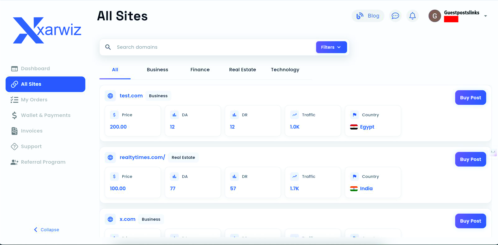This screenshot has width=498, height=245.
Task: Select the Real Estate tab
Action: [242, 70]
